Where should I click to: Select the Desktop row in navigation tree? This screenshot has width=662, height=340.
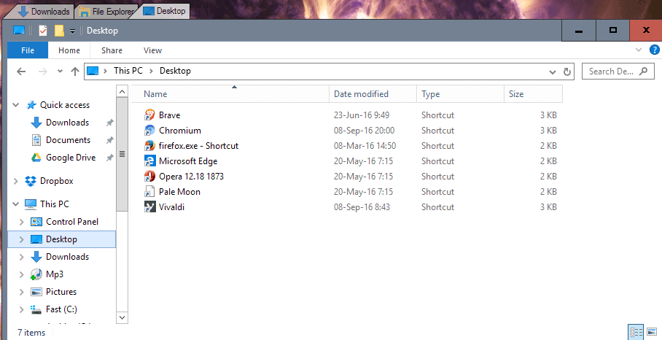62,239
